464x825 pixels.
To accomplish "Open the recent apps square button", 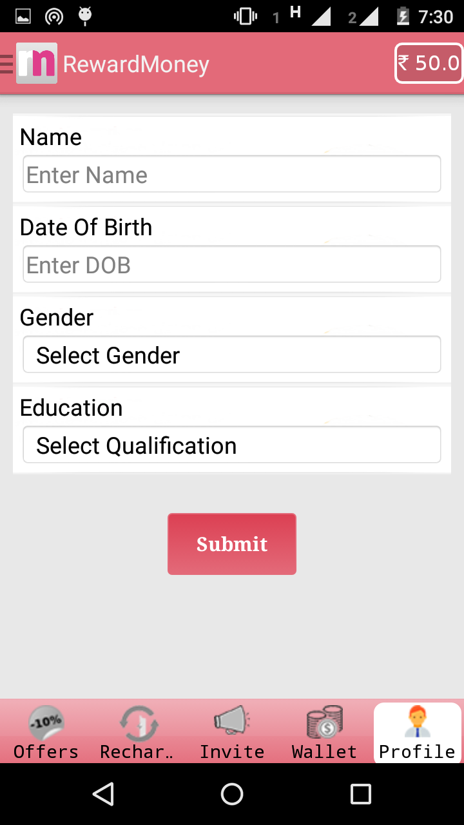I will pyautogui.click(x=360, y=794).
